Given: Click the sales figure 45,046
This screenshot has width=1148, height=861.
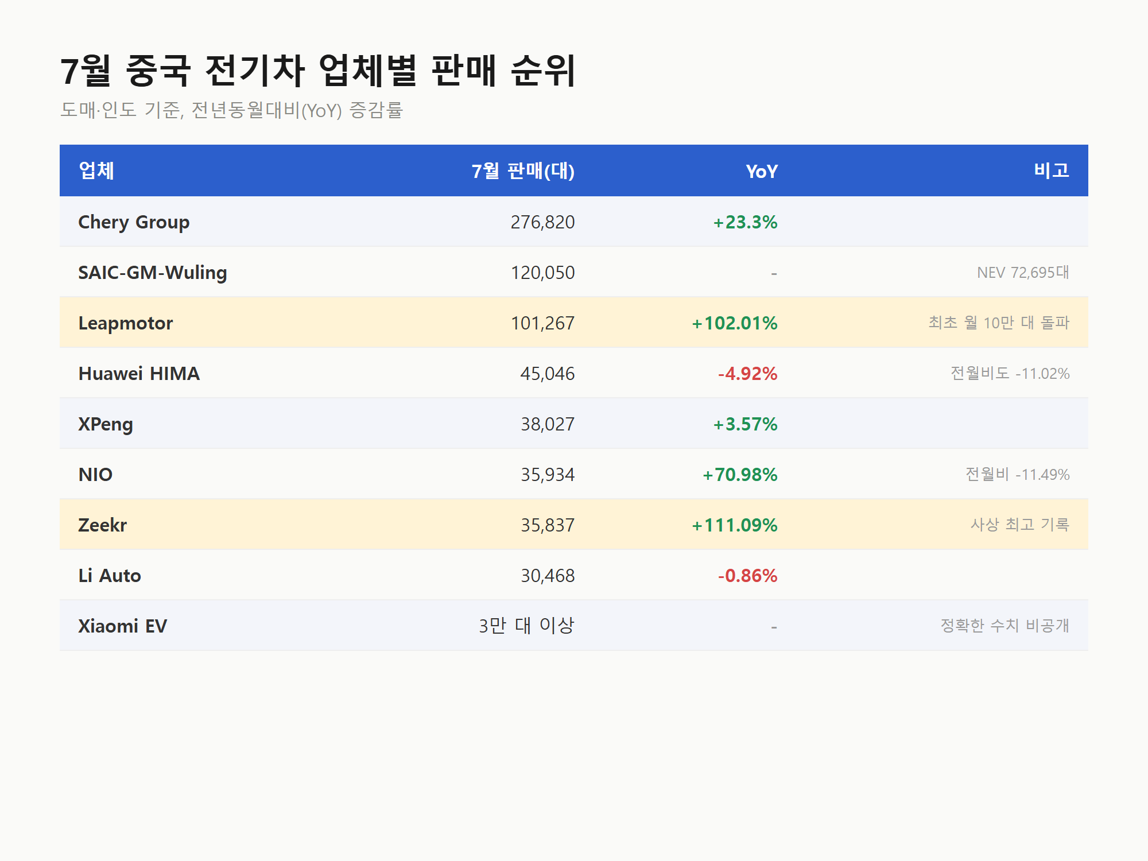Looking at the screenshot, I should 548,374.
